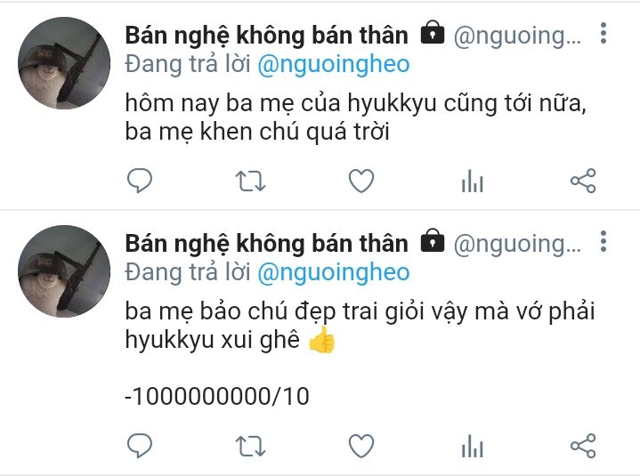Share the first tweet
Image resolution: width=640 pixels, height=476 pixels.
coord(583,181)
